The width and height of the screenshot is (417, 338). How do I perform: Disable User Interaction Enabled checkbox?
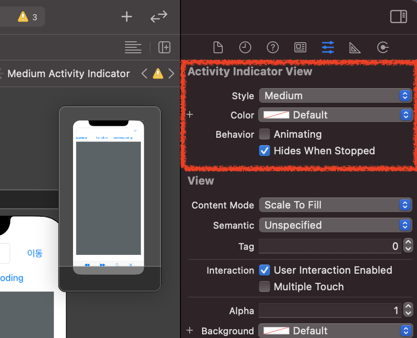pos(265,270)
